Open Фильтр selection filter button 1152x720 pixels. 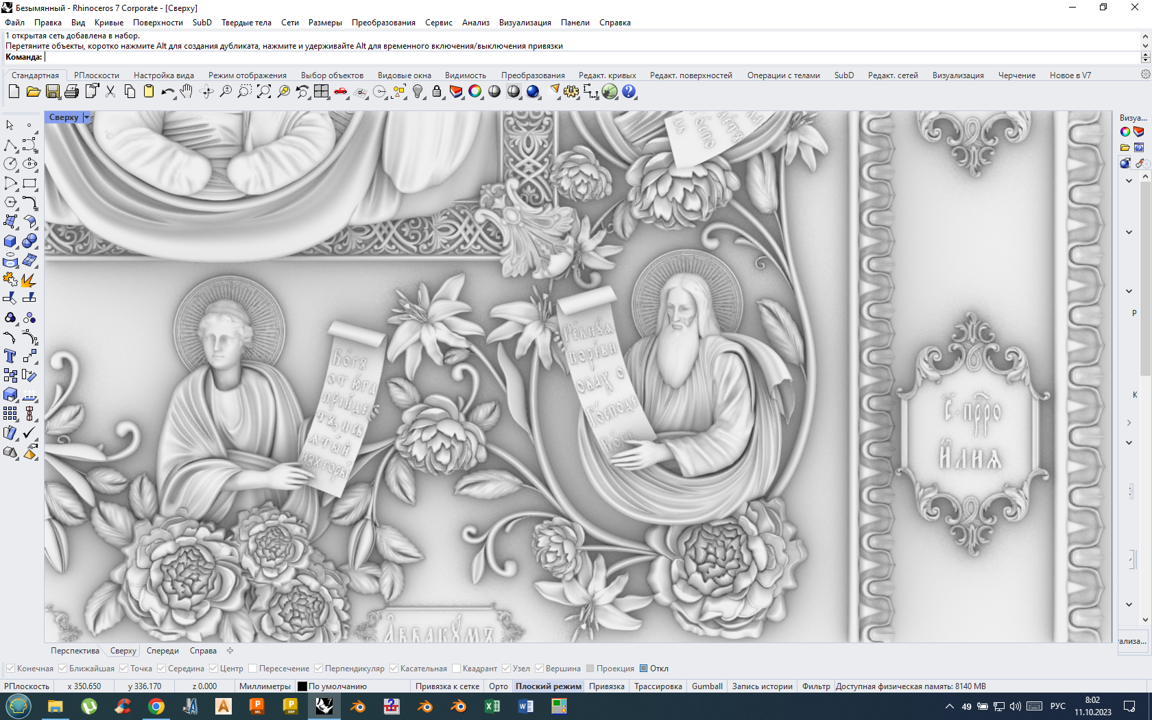click(x=816, y=686)
